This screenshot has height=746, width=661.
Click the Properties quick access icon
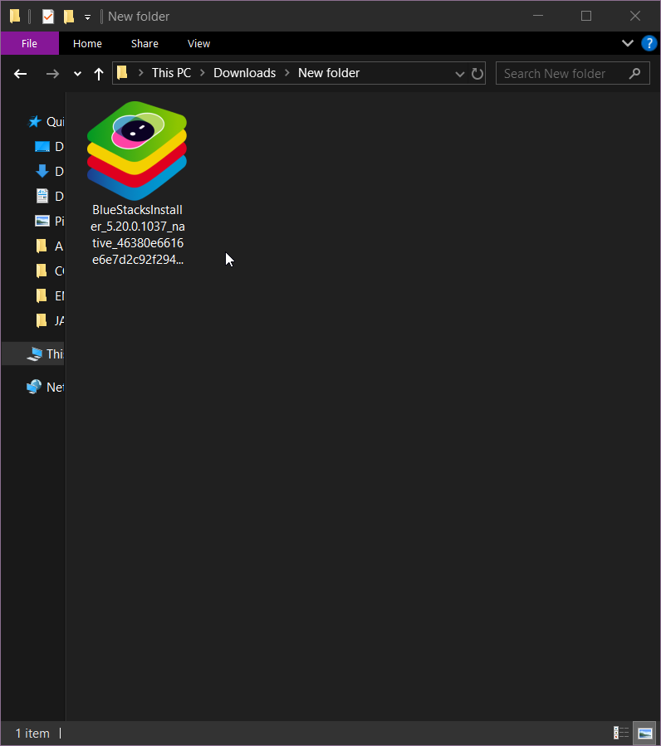tap(48, 17)
